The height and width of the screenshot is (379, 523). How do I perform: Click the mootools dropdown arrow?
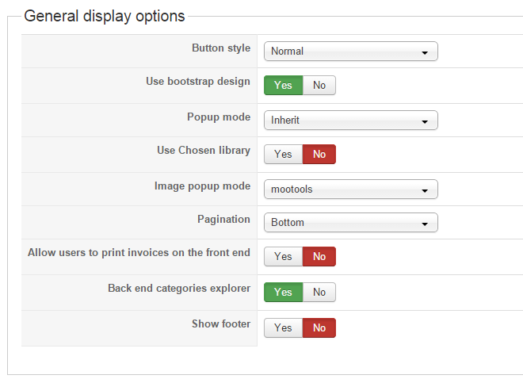pyautogui.click(x=426, y=190)
